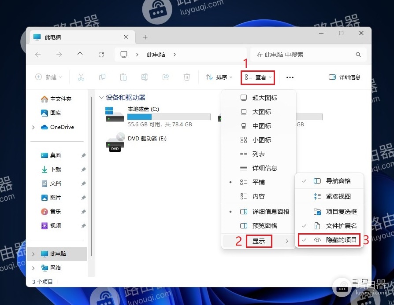Viewport: 394px width, 305px height.
Task: Choose 大图标 view
Action: [259, 112]
